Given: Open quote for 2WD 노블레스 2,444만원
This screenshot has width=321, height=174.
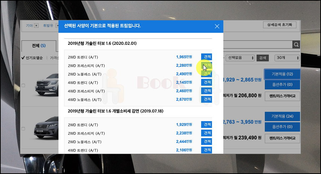Looking at the screenshot, I should coord(207,141).
